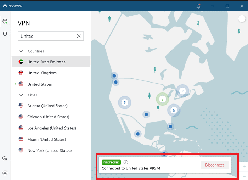The image size is (248, 180).
Task: Click the connection info icon beside PROTECTED
Action: (125, 162)
